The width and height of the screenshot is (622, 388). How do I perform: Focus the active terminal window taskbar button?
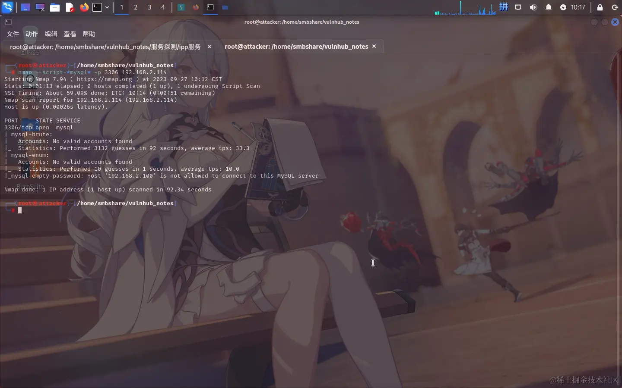[210, 7]
